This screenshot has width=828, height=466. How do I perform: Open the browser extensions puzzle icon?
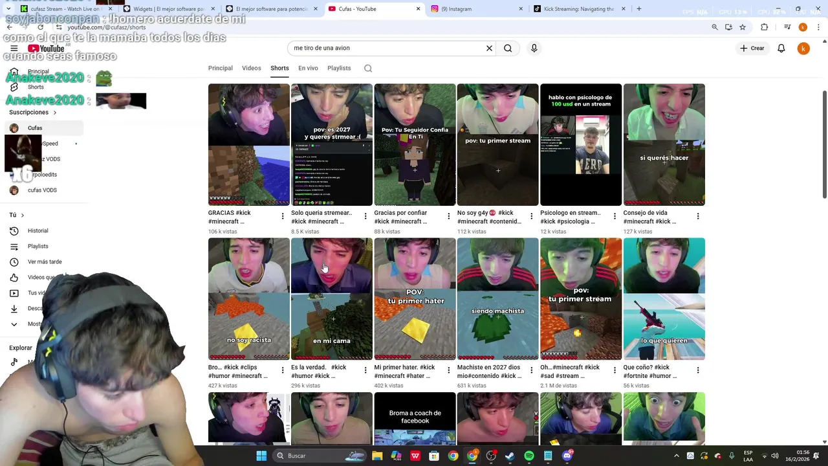(x=764, y=27)
